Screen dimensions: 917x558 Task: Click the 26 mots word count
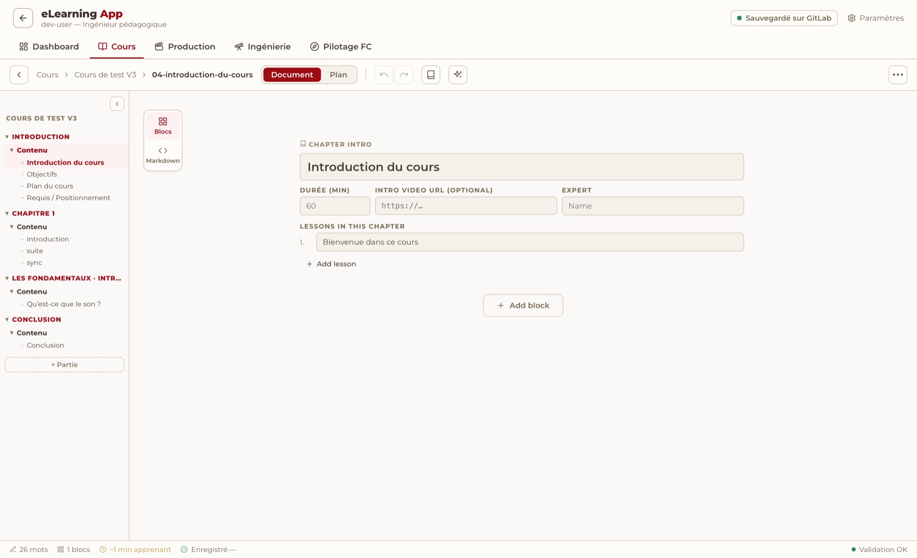(29, 549)
